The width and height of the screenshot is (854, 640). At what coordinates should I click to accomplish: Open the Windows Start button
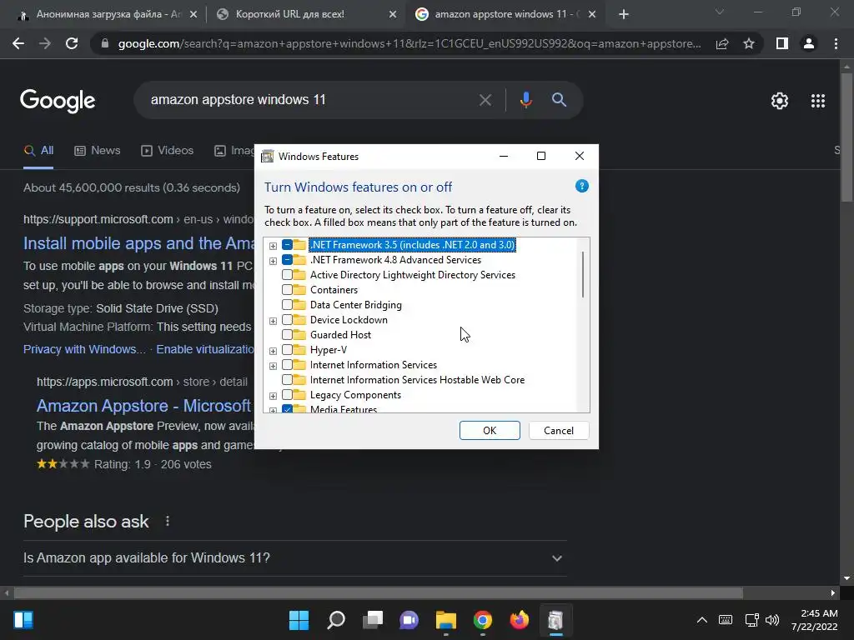[x=299, y=620]
